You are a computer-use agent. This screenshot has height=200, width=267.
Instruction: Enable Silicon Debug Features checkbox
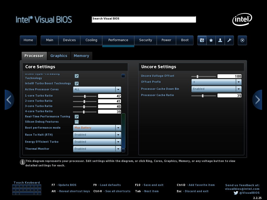(77, 122)
